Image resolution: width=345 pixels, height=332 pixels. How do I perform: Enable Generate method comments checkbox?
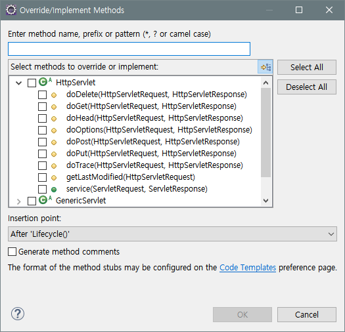pyautogui.click(x=12, y=251)
